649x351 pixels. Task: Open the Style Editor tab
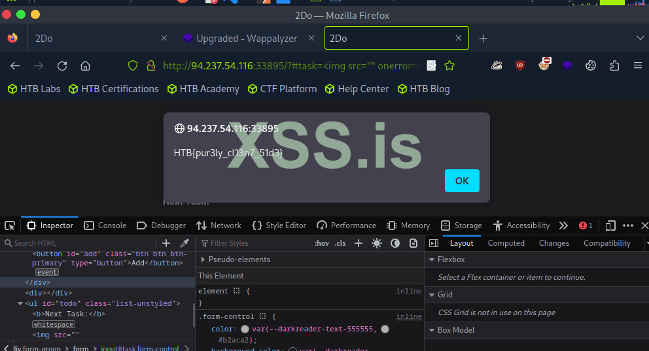(279, 226)
